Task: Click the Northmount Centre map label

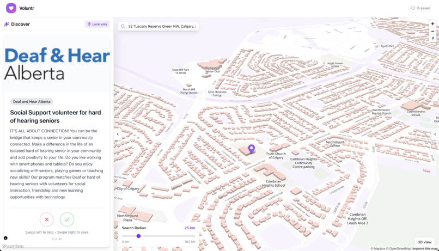Action: 335,144
